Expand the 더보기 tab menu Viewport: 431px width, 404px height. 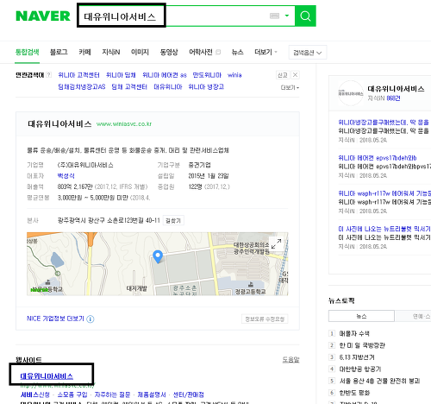click(x=265, y=52)
